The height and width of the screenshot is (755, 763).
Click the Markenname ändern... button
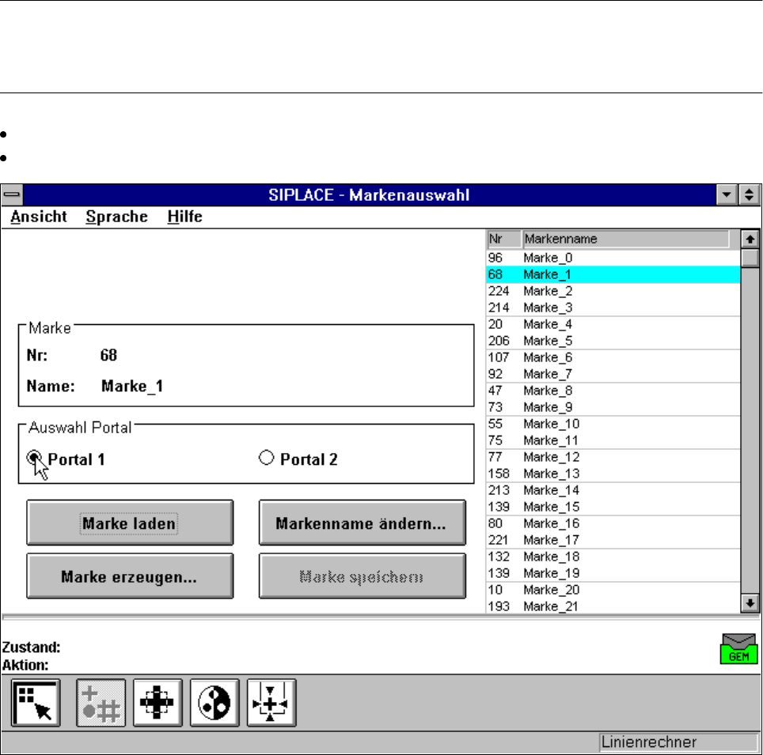coord(362,523)
